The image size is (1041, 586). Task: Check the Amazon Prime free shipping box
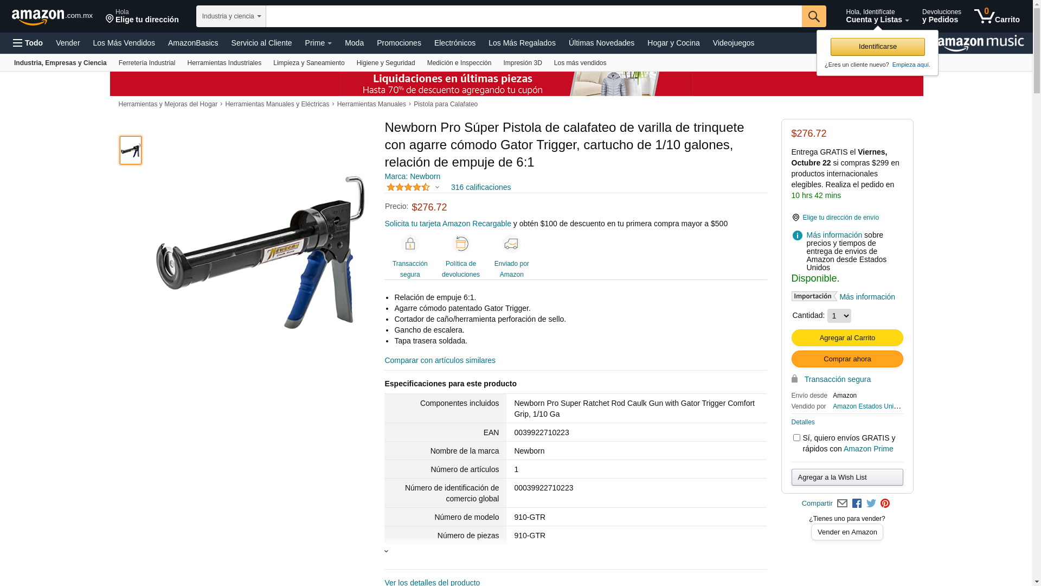click(x=796, y=437)
